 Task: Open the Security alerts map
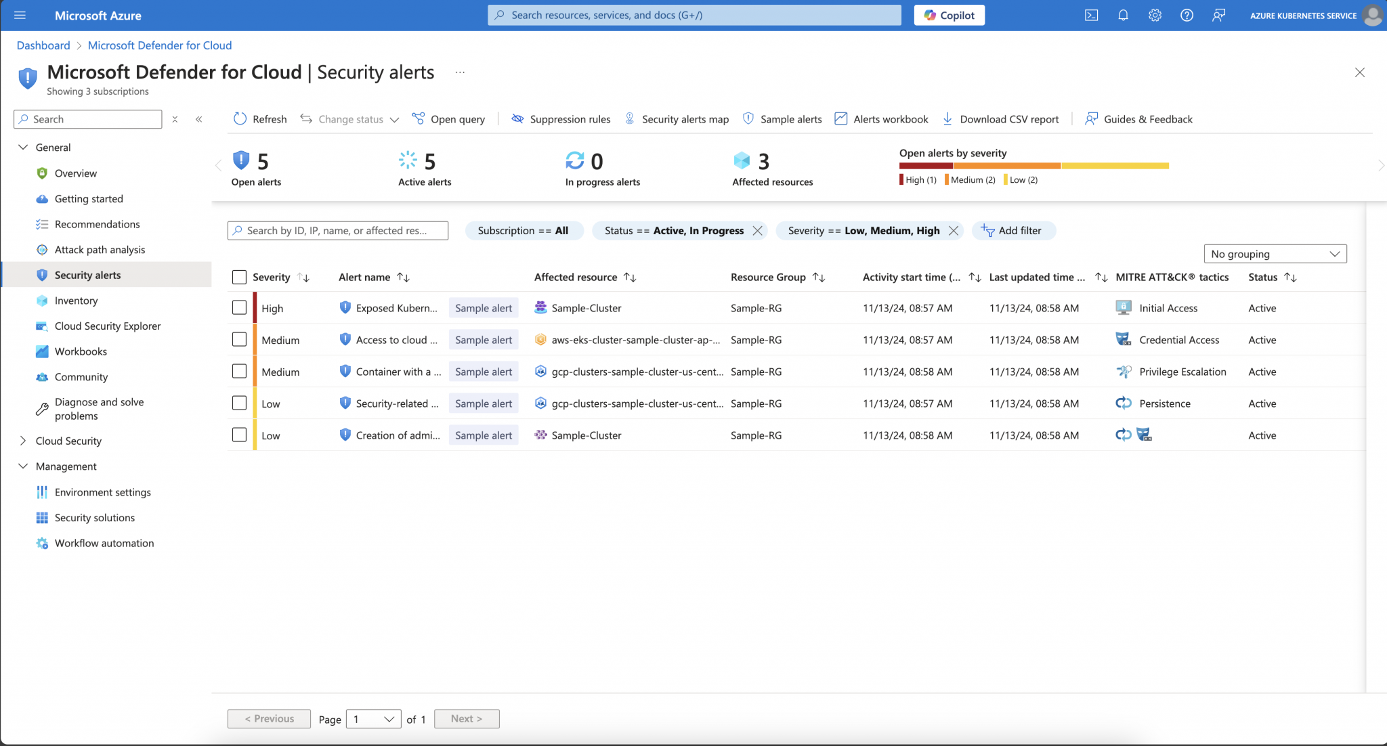[x=684, y=119]
